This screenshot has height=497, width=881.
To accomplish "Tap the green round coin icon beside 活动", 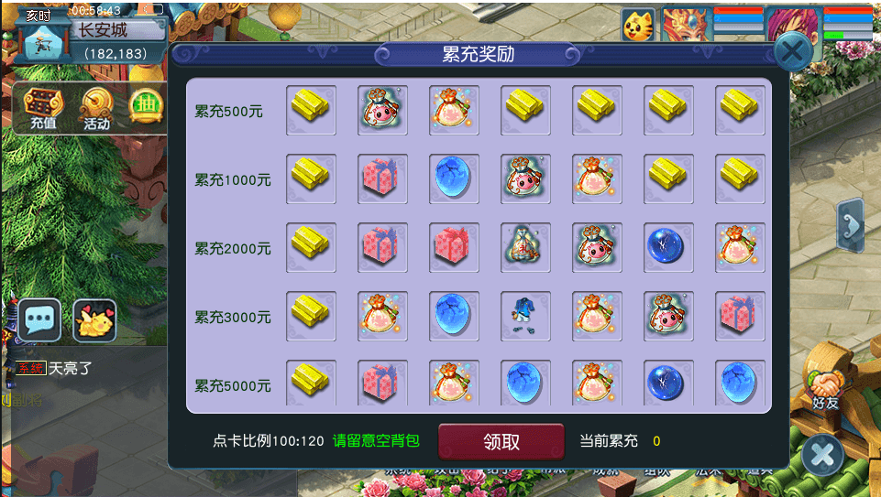I will (x=146, y=106).
